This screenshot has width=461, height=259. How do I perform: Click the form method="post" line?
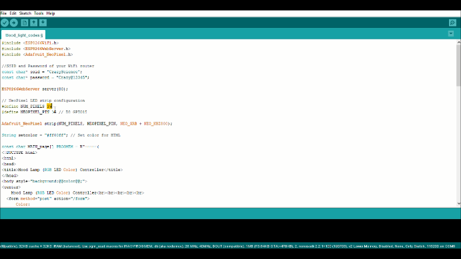[x=48, y=198]
